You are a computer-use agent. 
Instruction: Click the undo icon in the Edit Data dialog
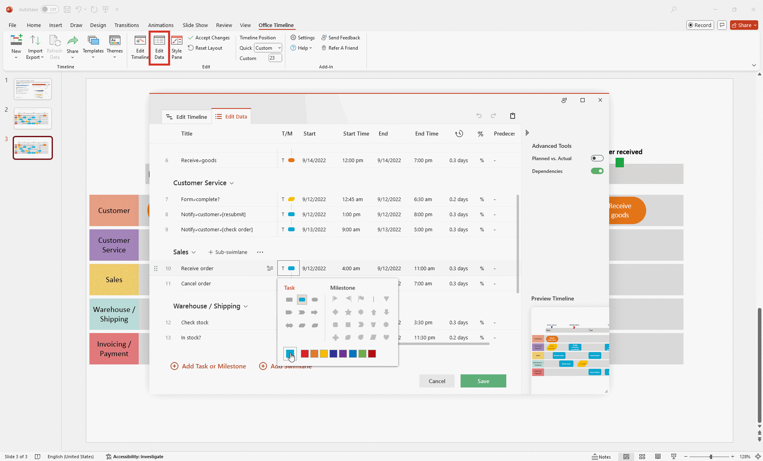click(479, 116)
